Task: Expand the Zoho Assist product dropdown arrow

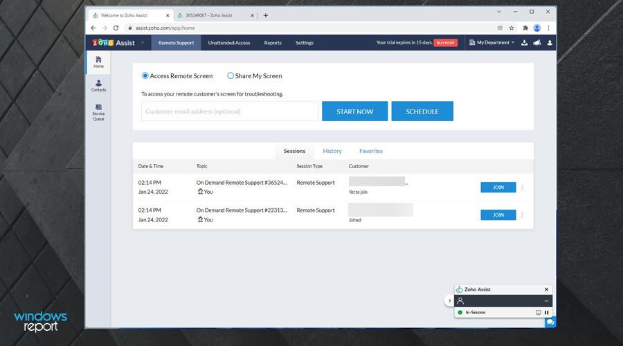Action: [142, 42]
